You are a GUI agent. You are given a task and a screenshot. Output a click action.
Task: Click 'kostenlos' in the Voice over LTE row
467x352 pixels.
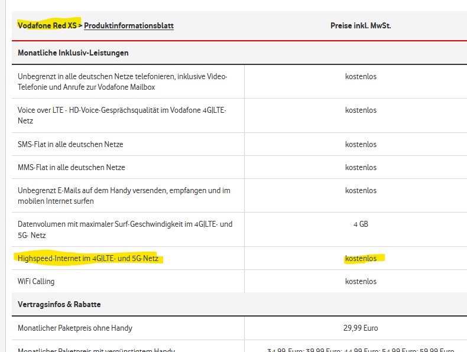[361, 110]
